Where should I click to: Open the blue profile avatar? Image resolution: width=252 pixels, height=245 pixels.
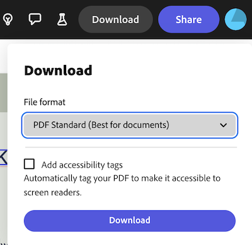pos(236,20)
